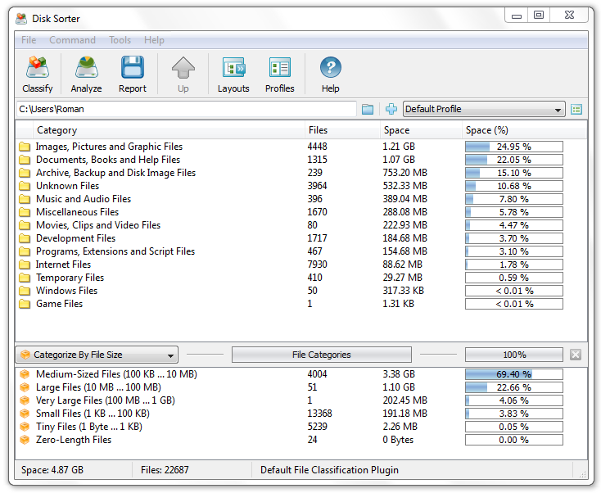The image size is (601, 493).
Task: Select the Development Files folder icon
Action: (25, 238)
